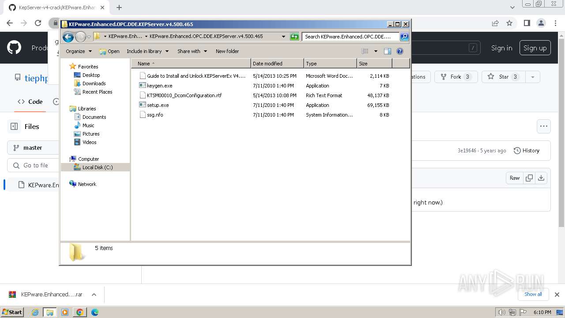Viewport: 565px width, 318px height.
Task: Click the GitHub Sign up button
Action: tap(535, 48)
